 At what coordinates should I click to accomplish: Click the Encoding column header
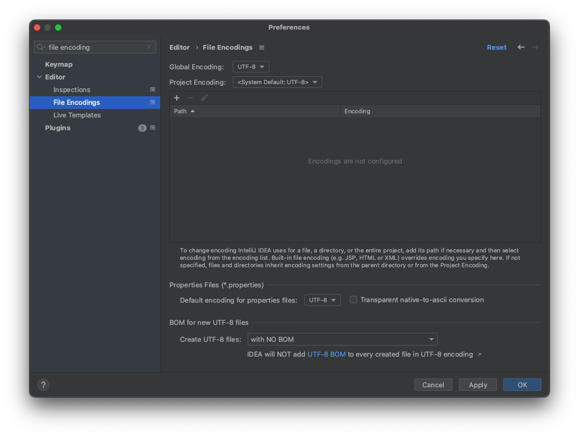pos(440,111)
